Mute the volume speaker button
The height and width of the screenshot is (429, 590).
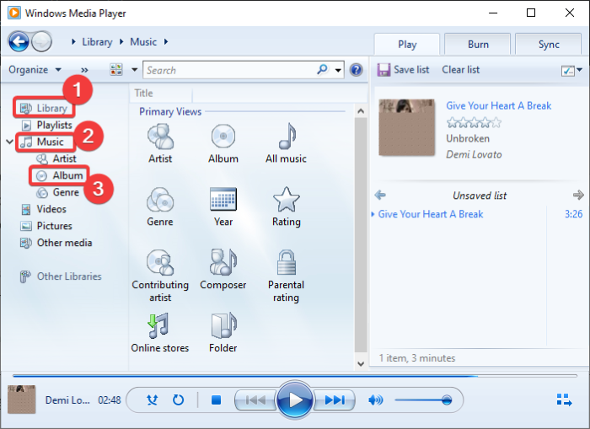click(375, 400)
